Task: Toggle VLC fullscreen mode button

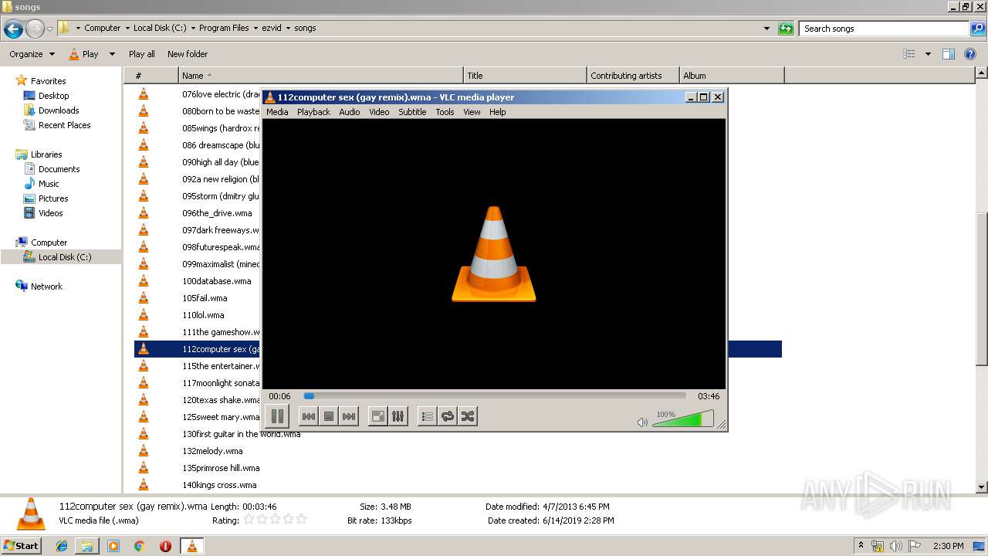Action: click(378, 416)
